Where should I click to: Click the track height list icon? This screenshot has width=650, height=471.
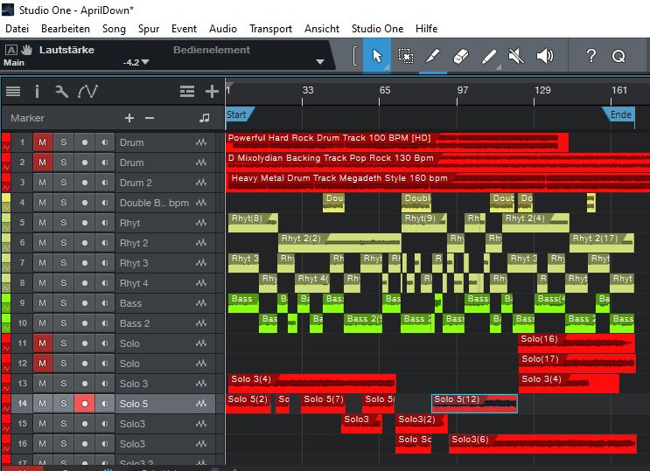[x=187, y=91]
